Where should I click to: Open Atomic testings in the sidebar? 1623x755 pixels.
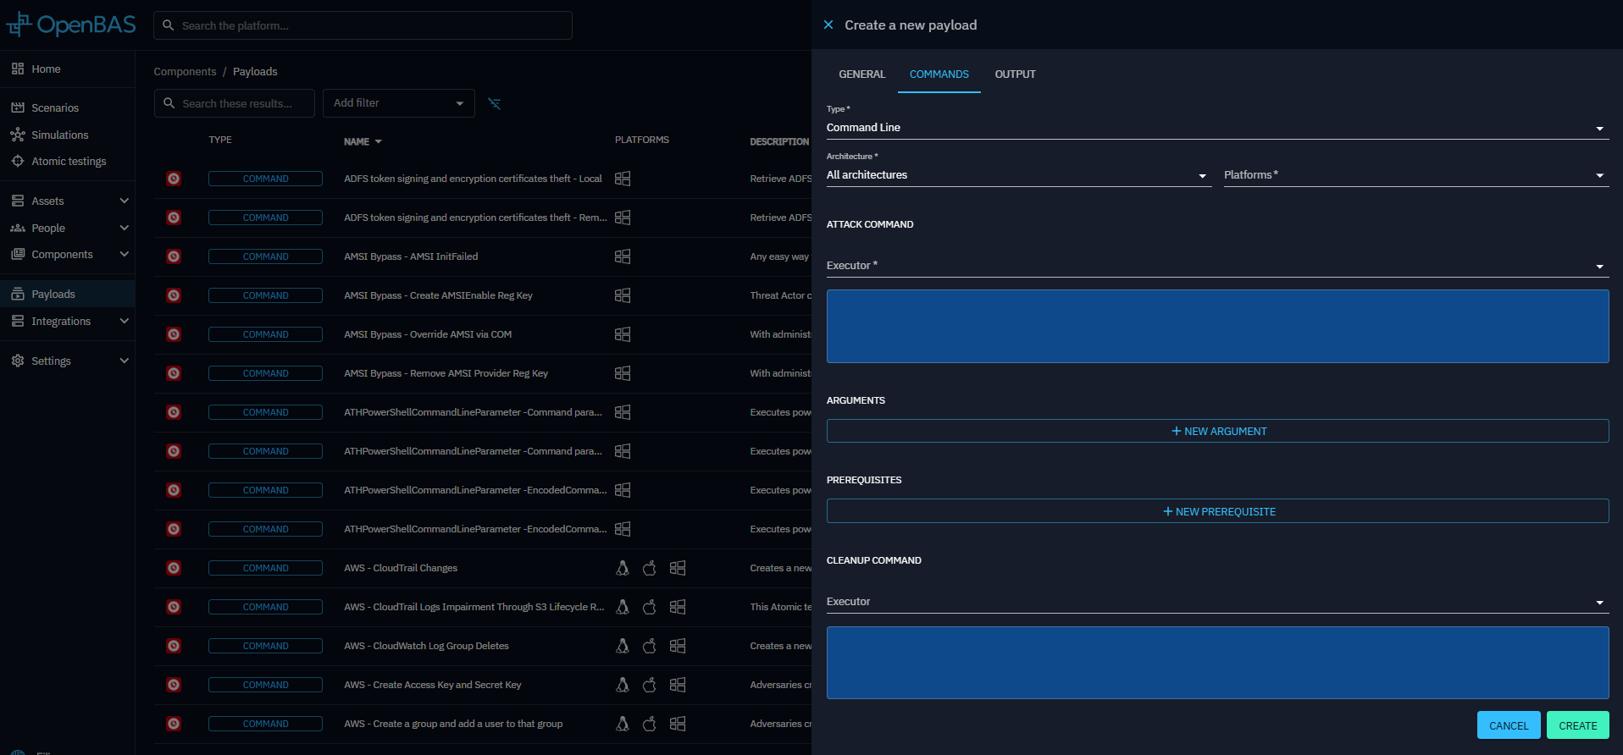(68, 162)
